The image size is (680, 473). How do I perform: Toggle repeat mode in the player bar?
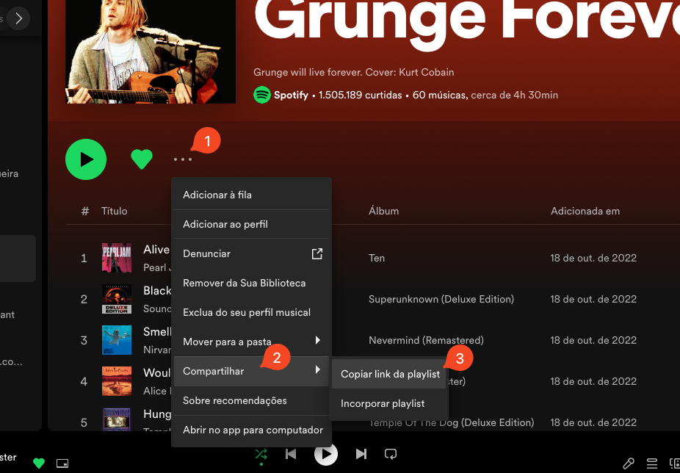(x=391, y=454)
